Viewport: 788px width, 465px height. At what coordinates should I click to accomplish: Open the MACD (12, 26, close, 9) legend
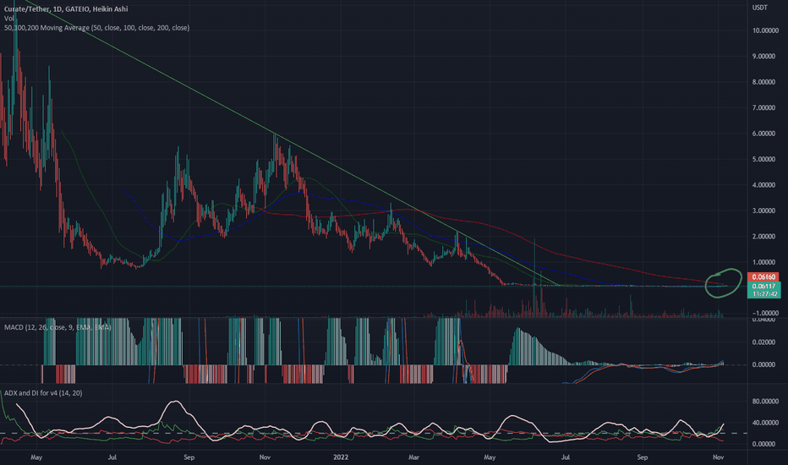tap(57, 327)
